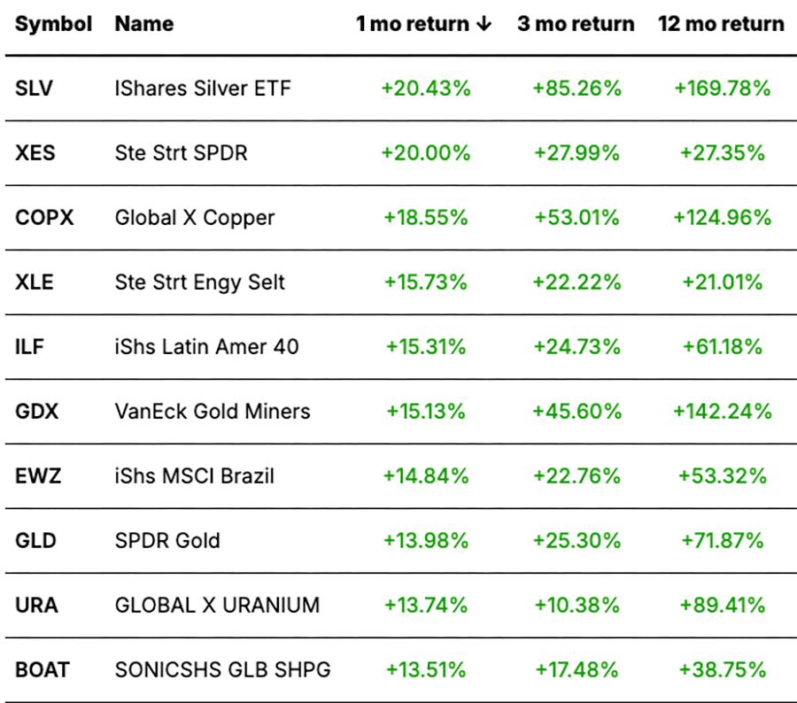The width and height of the screenshot is (797, 703).
Task: Click the 3 mo return column header
Action: [x=576, y=24]
